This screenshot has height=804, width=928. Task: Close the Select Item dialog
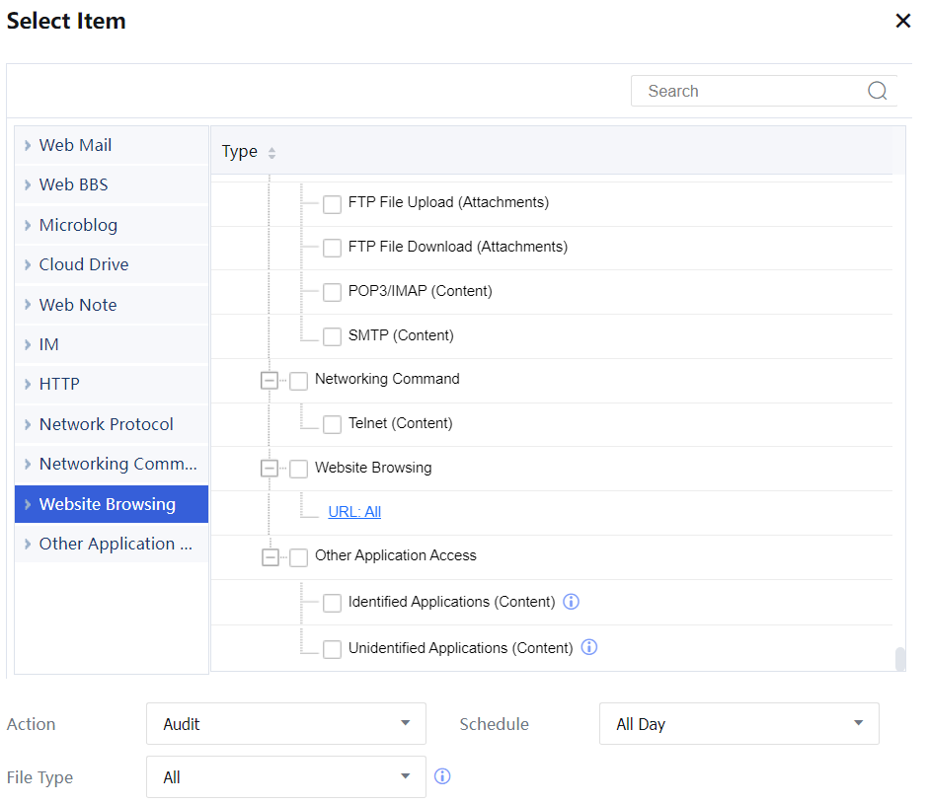(902, 21)
